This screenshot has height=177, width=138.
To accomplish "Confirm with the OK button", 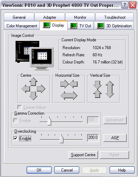I will (39, 170).
